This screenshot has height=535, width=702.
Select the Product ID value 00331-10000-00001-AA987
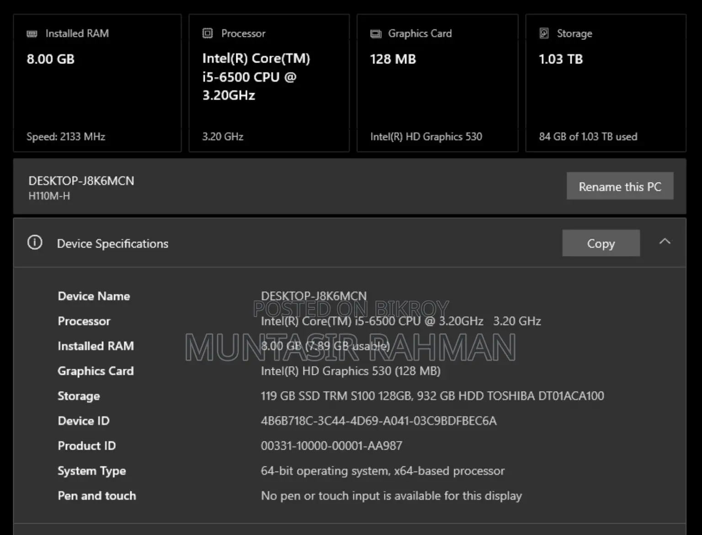pyautogui.click(x=331, y=446)
